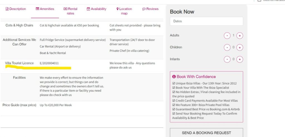Click the document icon beside Description
The width and height of the screenshot is (285, 137).
coord(7,9)
